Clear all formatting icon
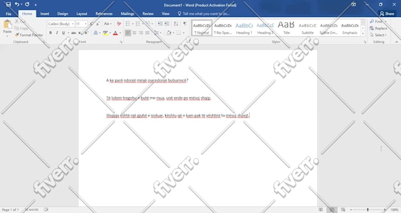The width and height of the screenshot is (401, 213). [119, 24]
